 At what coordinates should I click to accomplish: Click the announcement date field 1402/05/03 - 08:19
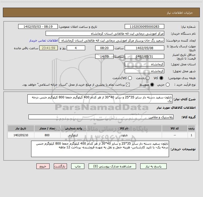coord(38,26)
